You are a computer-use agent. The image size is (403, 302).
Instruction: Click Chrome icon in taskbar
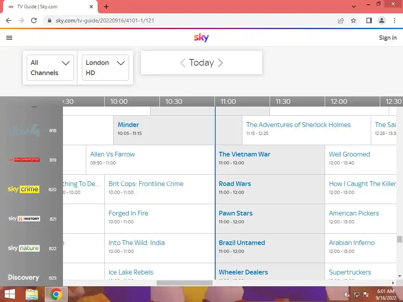(x=56, y=294)
